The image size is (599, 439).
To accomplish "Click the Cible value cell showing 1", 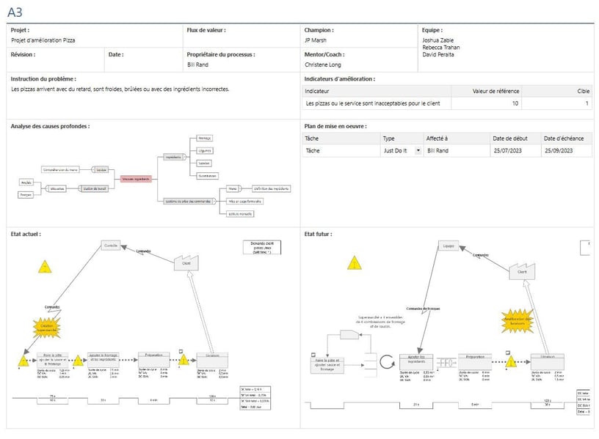I will (586, 103).
